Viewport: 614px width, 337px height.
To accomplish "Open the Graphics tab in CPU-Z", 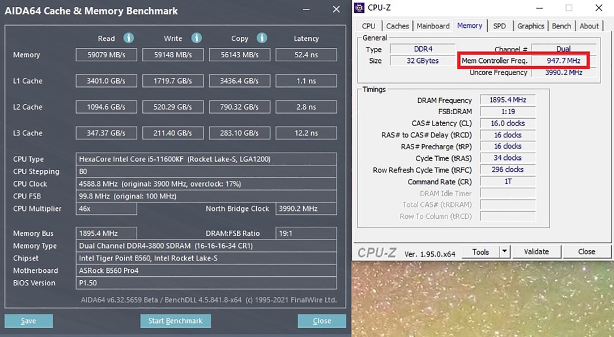I will (x=531, y=26).
